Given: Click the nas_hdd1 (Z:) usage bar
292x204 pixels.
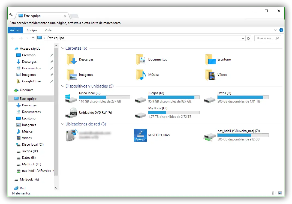Looking at the screenshot, I should [243, 135].
